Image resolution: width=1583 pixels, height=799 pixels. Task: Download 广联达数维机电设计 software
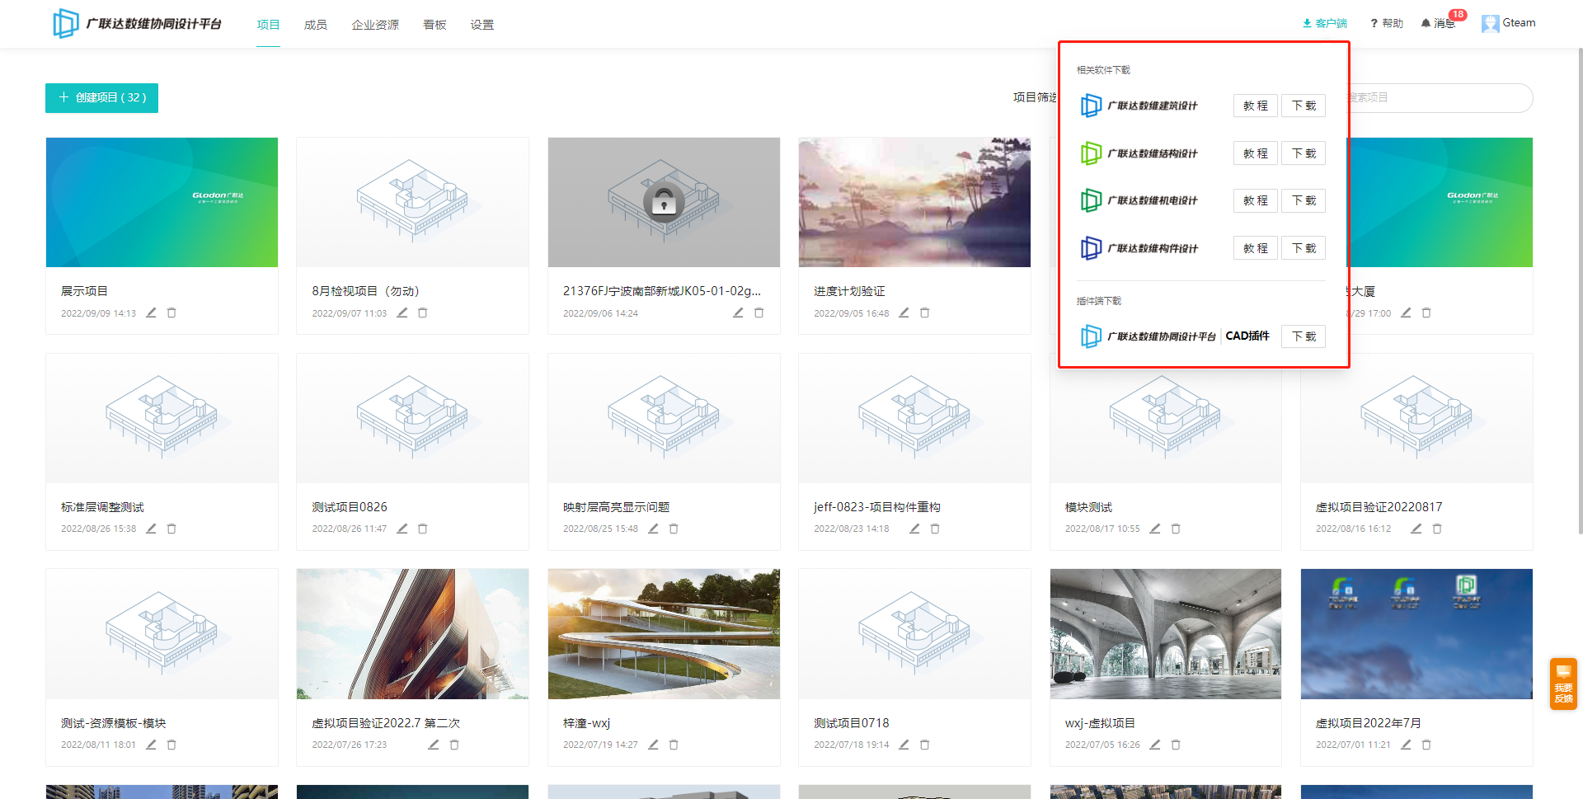(x=1304, y=200)
